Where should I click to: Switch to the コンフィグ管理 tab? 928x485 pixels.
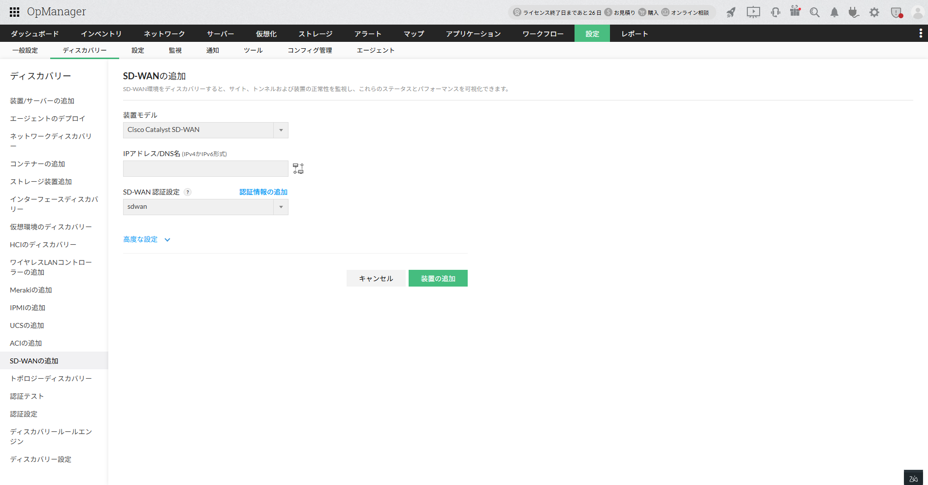tap(310, 50)
